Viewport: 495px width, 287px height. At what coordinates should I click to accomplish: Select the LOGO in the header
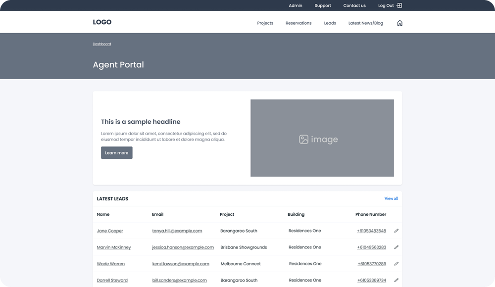102,22
